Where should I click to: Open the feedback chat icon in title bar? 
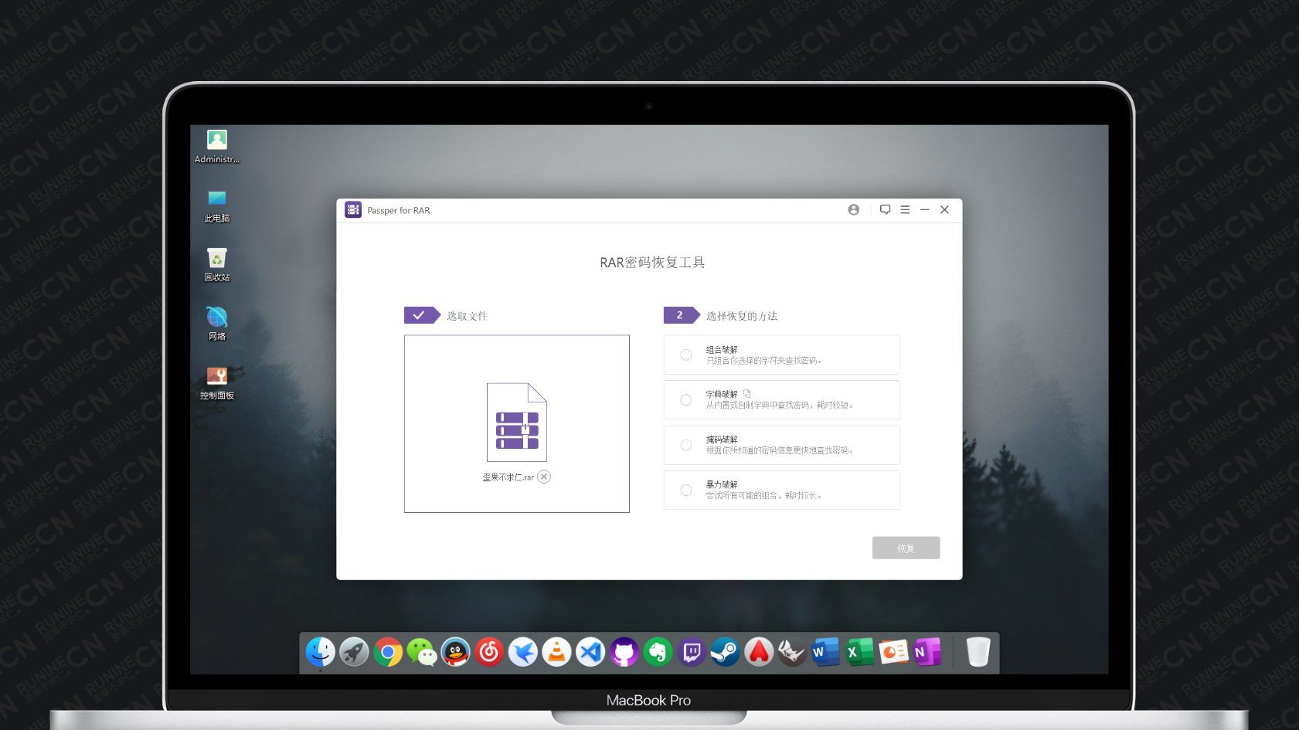coord(886,209)
